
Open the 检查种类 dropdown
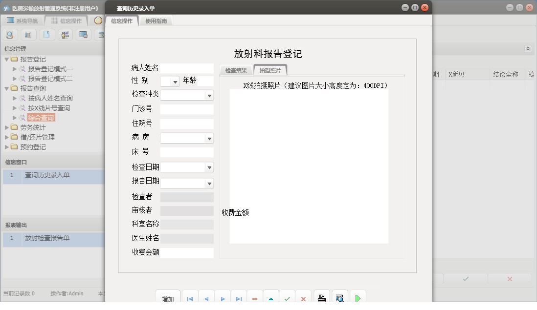210,95
